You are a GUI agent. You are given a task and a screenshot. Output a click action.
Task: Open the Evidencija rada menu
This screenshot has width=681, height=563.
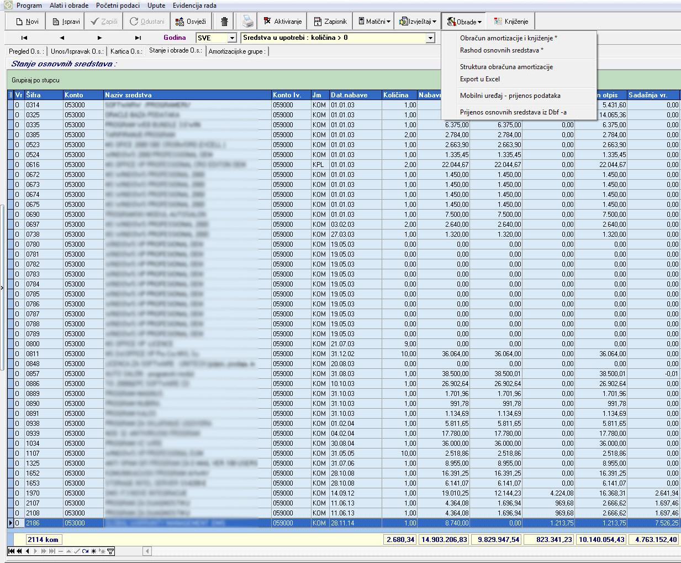point(194,6)
